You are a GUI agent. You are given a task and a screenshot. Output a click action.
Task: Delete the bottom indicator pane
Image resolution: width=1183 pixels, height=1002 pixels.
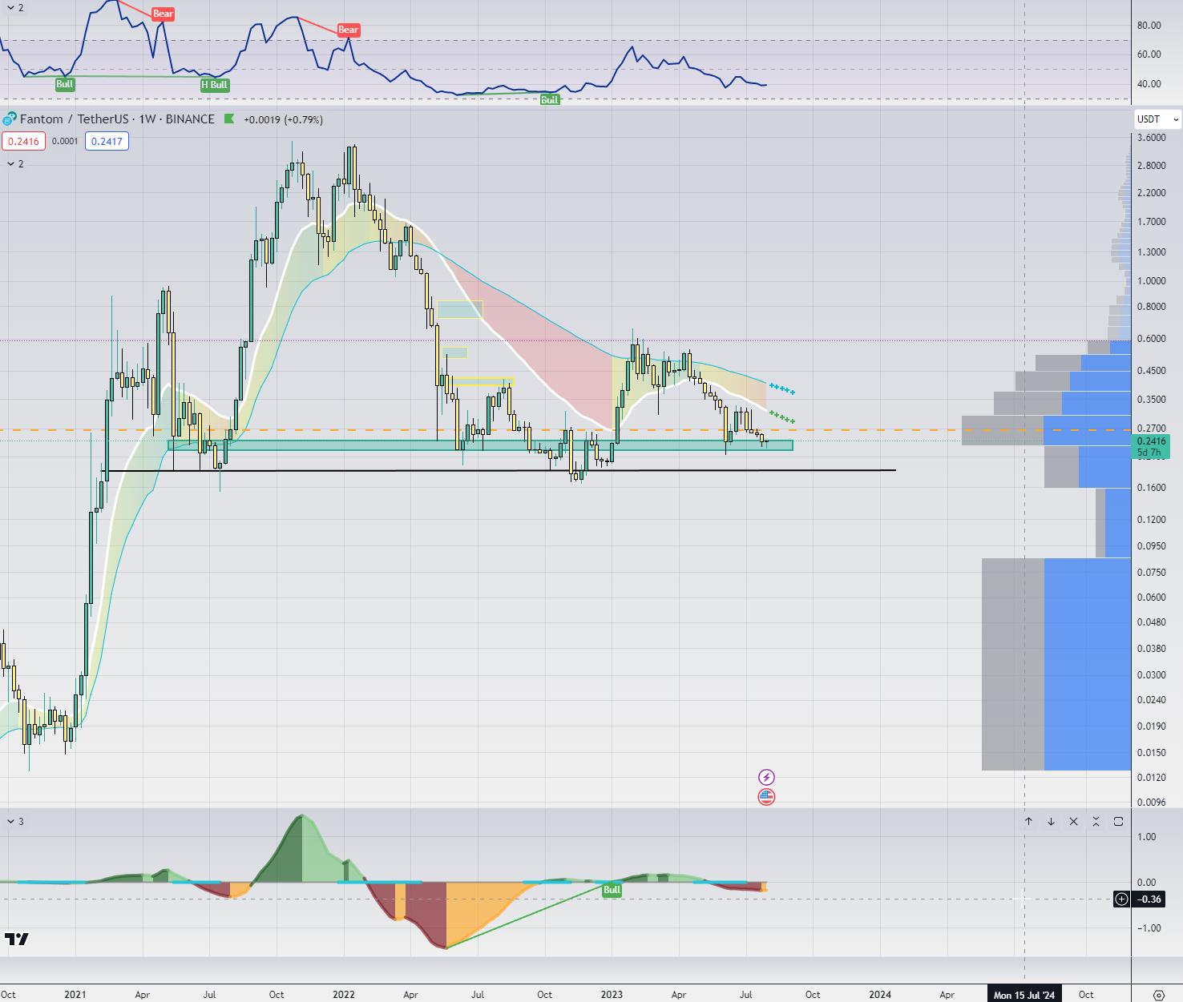click(1073, 822)
